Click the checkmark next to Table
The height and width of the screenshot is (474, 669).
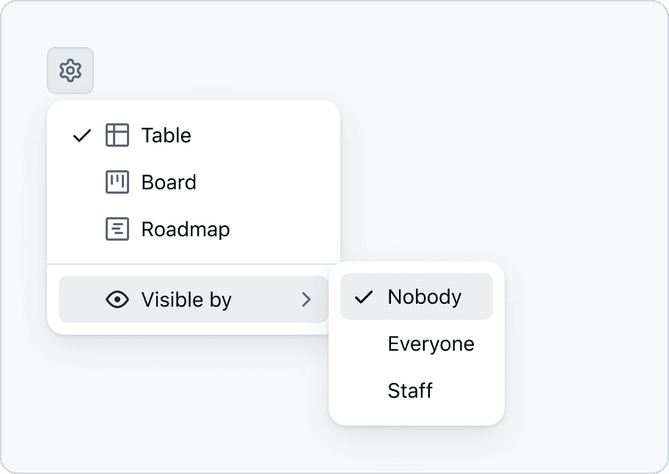click(x=82, y=136)
